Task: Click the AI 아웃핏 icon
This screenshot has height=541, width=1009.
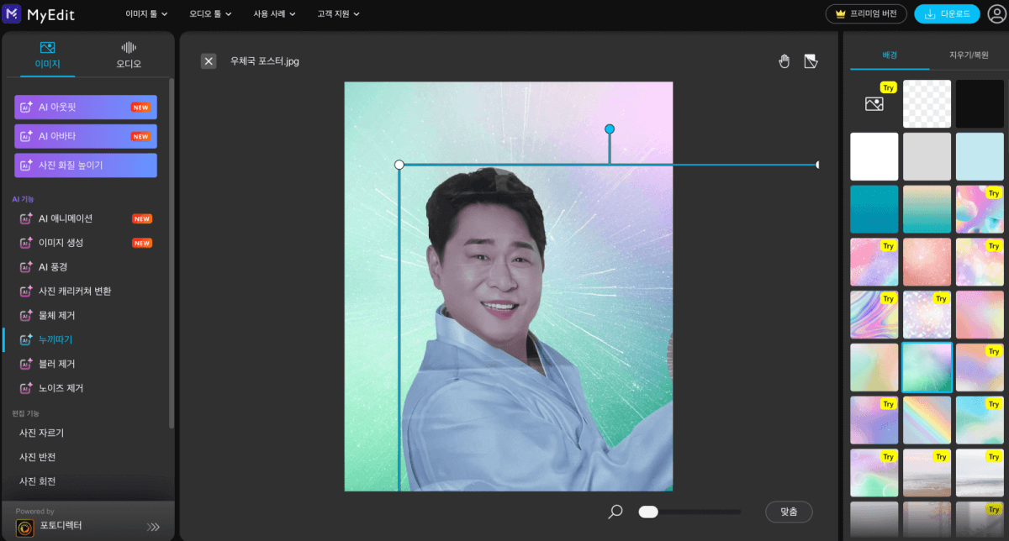Action: point(26,108)
